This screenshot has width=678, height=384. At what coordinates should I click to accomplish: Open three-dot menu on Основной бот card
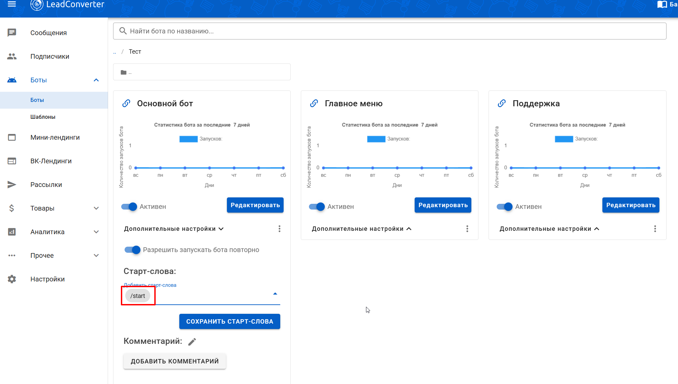279,229
